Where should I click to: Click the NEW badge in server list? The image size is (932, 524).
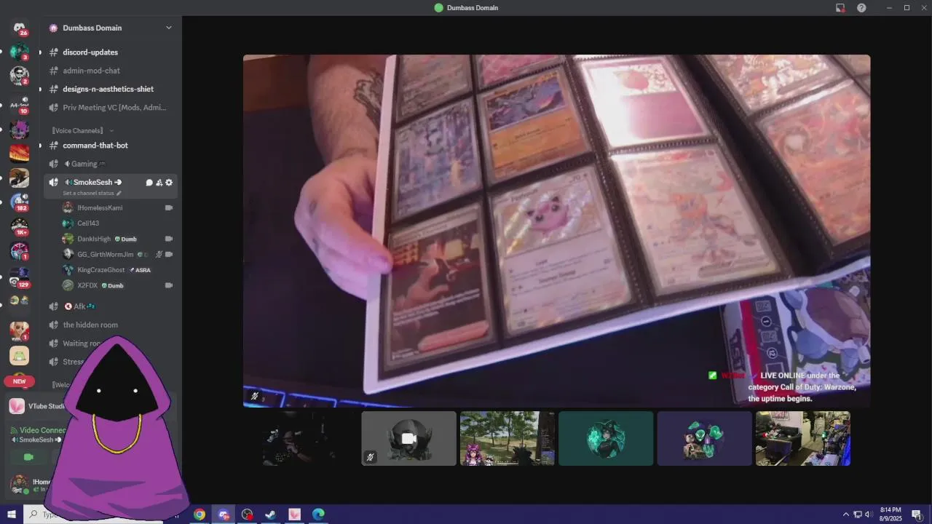coord(19,381)
